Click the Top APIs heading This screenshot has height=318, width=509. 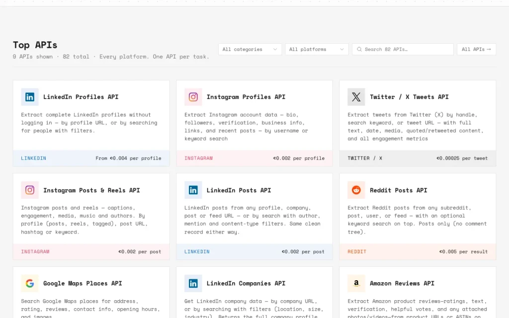[x=35, y=45]
